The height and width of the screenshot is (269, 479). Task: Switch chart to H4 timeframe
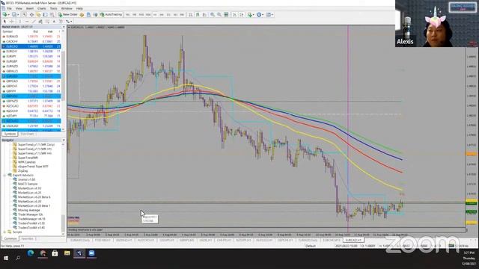pyautogui.click(x=162, y=14)
